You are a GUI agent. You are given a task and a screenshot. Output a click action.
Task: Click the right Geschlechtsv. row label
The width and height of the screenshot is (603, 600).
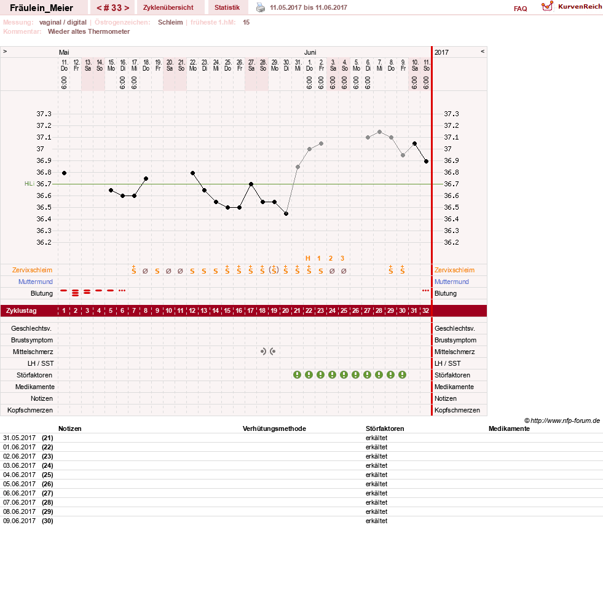(x=455, y=328)
